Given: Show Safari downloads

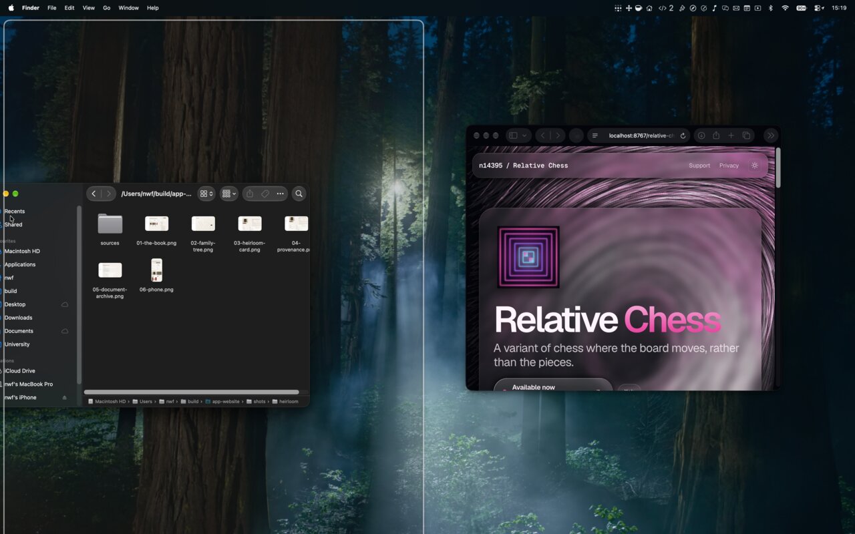Looking at the screenshot, I should point(701,136).
